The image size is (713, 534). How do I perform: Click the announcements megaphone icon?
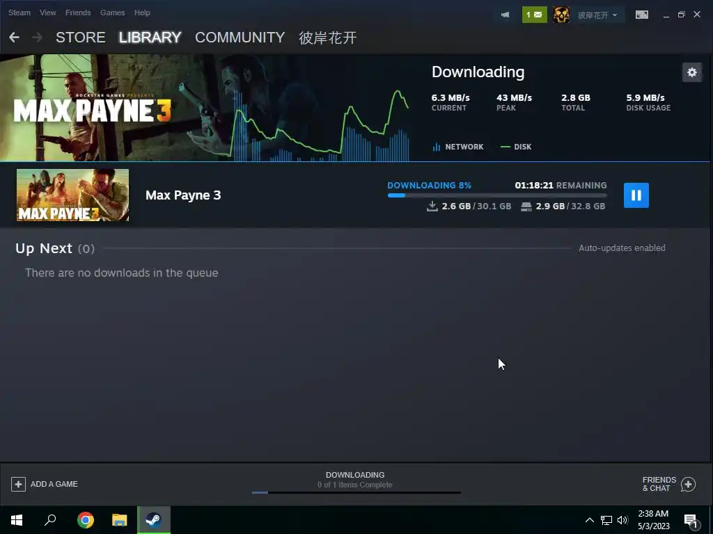[505, 15]
